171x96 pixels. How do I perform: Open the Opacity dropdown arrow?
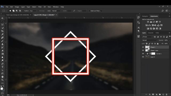click(x=169, y=40)
